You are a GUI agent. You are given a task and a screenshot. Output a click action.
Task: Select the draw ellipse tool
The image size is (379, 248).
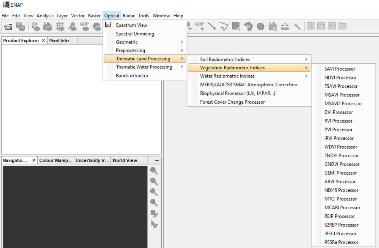[260, 26]
